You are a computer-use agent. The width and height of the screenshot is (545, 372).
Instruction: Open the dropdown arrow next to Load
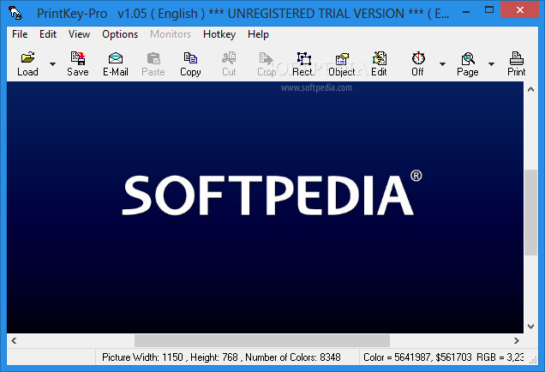[x=52, y=64]
